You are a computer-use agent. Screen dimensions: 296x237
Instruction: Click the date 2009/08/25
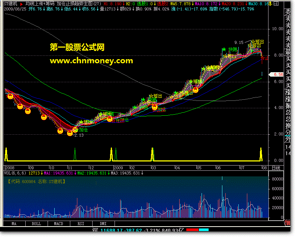[x=15, y=9]
